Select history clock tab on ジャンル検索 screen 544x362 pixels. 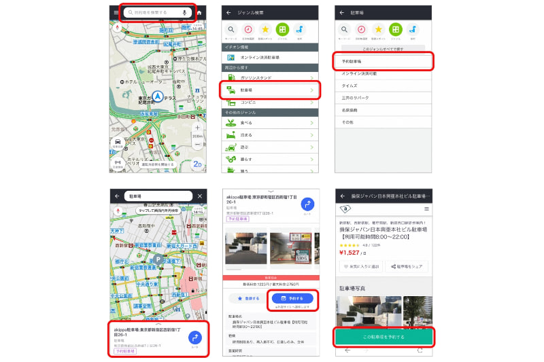[x=248, y=30]
